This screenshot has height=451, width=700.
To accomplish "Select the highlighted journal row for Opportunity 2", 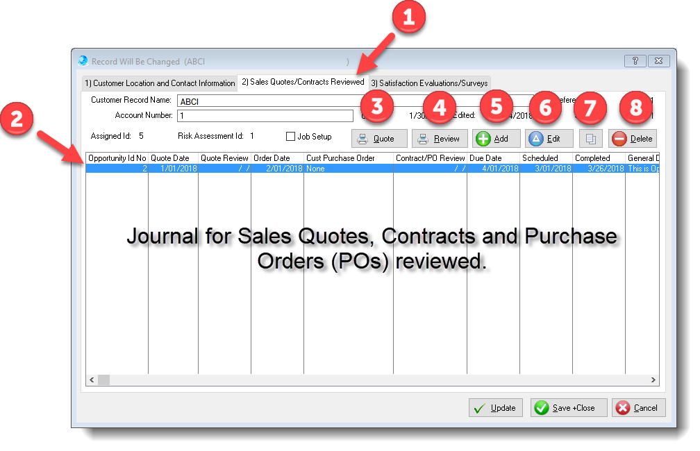I will [278, 167].
